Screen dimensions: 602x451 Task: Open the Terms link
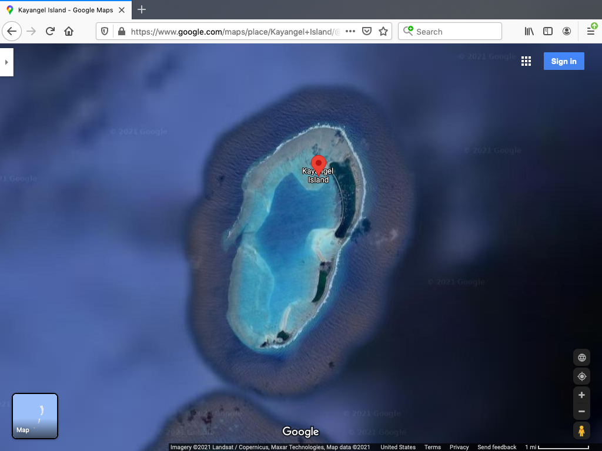point(433,447)
